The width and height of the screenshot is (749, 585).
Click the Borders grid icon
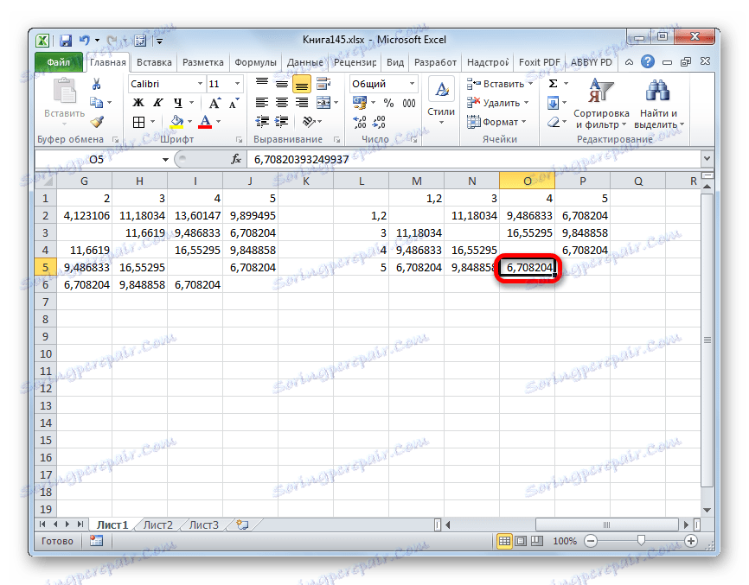point(138,122)
